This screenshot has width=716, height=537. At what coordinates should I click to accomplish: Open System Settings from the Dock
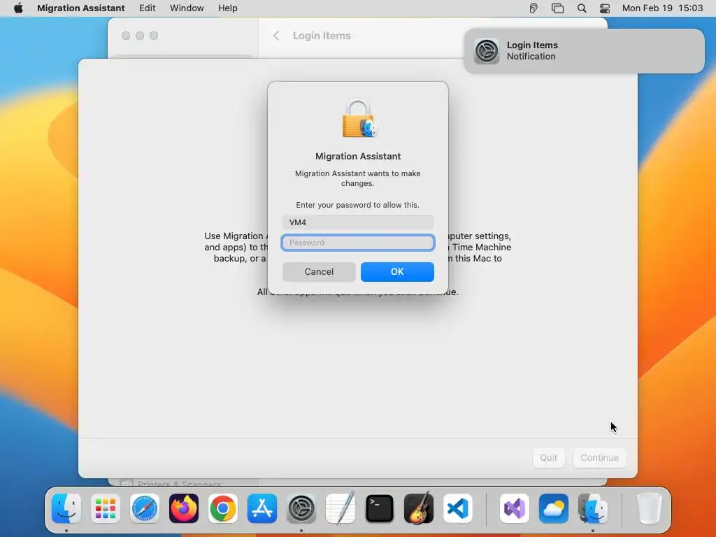pos(301,508)
